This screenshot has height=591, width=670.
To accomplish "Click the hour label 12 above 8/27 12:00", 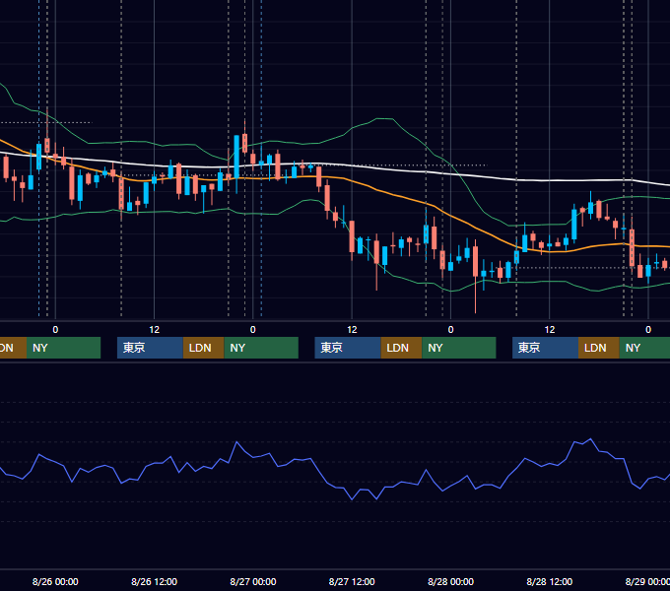I will click(x=352, y=330).
